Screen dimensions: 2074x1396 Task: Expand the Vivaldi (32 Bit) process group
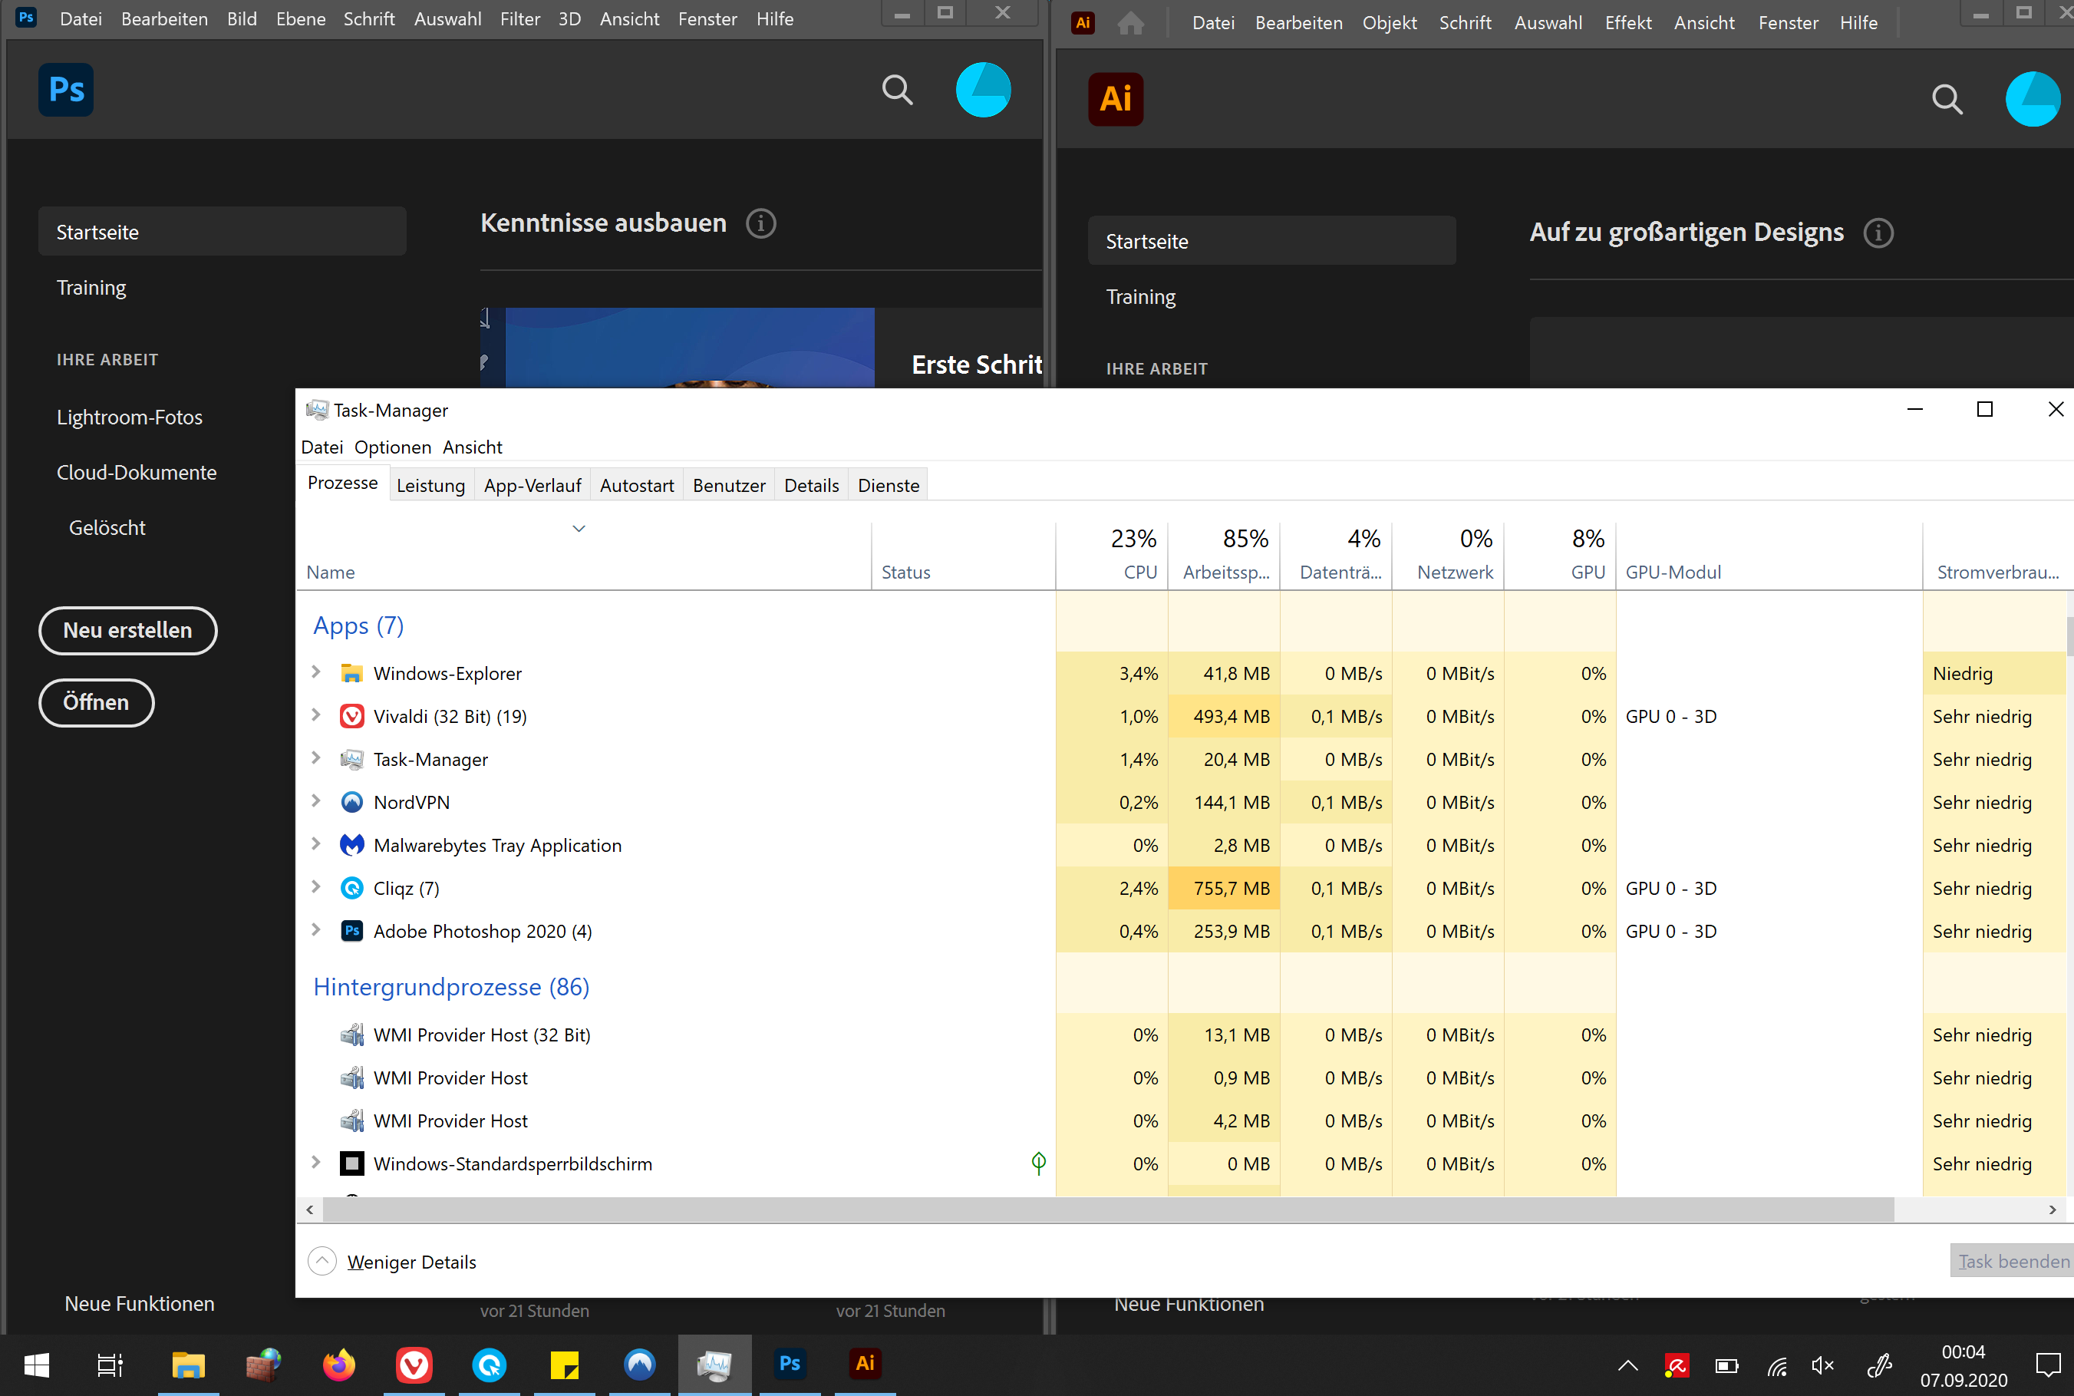pyautogui.click(x=317, y=716)
